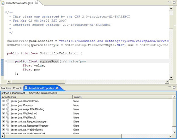Click the @WebService annotation in code
This screenshot has width=177, height=139.
click(18, 41)
